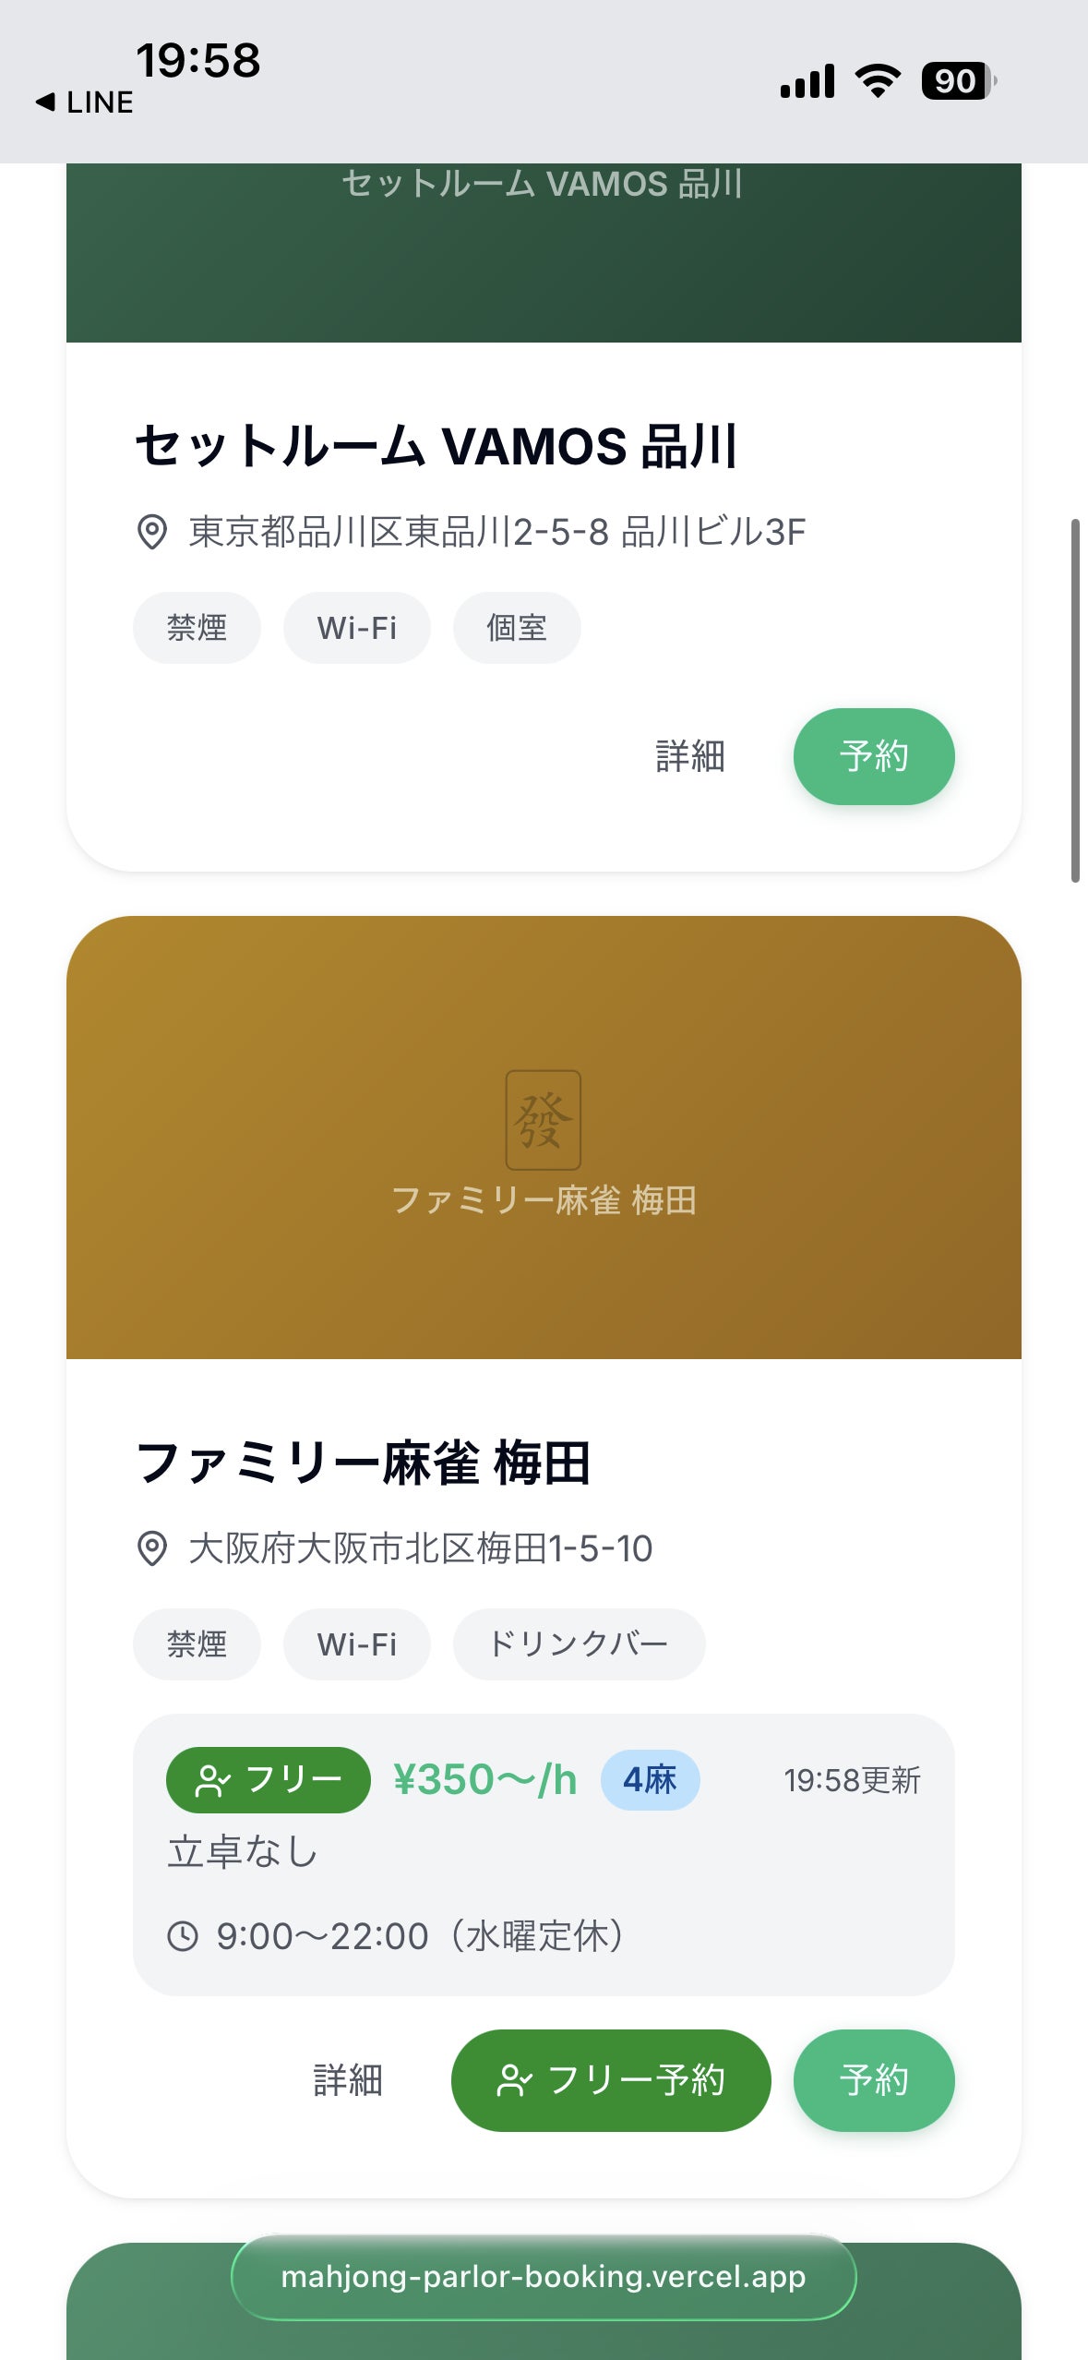Tap the LINE back arrow icon
1088x2360 pixels.
coord(45,102)
